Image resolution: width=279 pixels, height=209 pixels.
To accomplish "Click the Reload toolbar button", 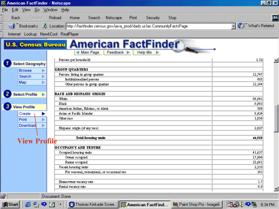I will point(54,18).
